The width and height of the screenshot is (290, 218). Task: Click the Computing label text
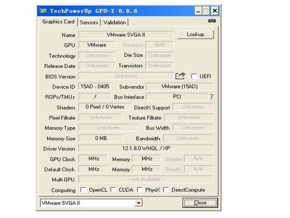pos(63,190)
